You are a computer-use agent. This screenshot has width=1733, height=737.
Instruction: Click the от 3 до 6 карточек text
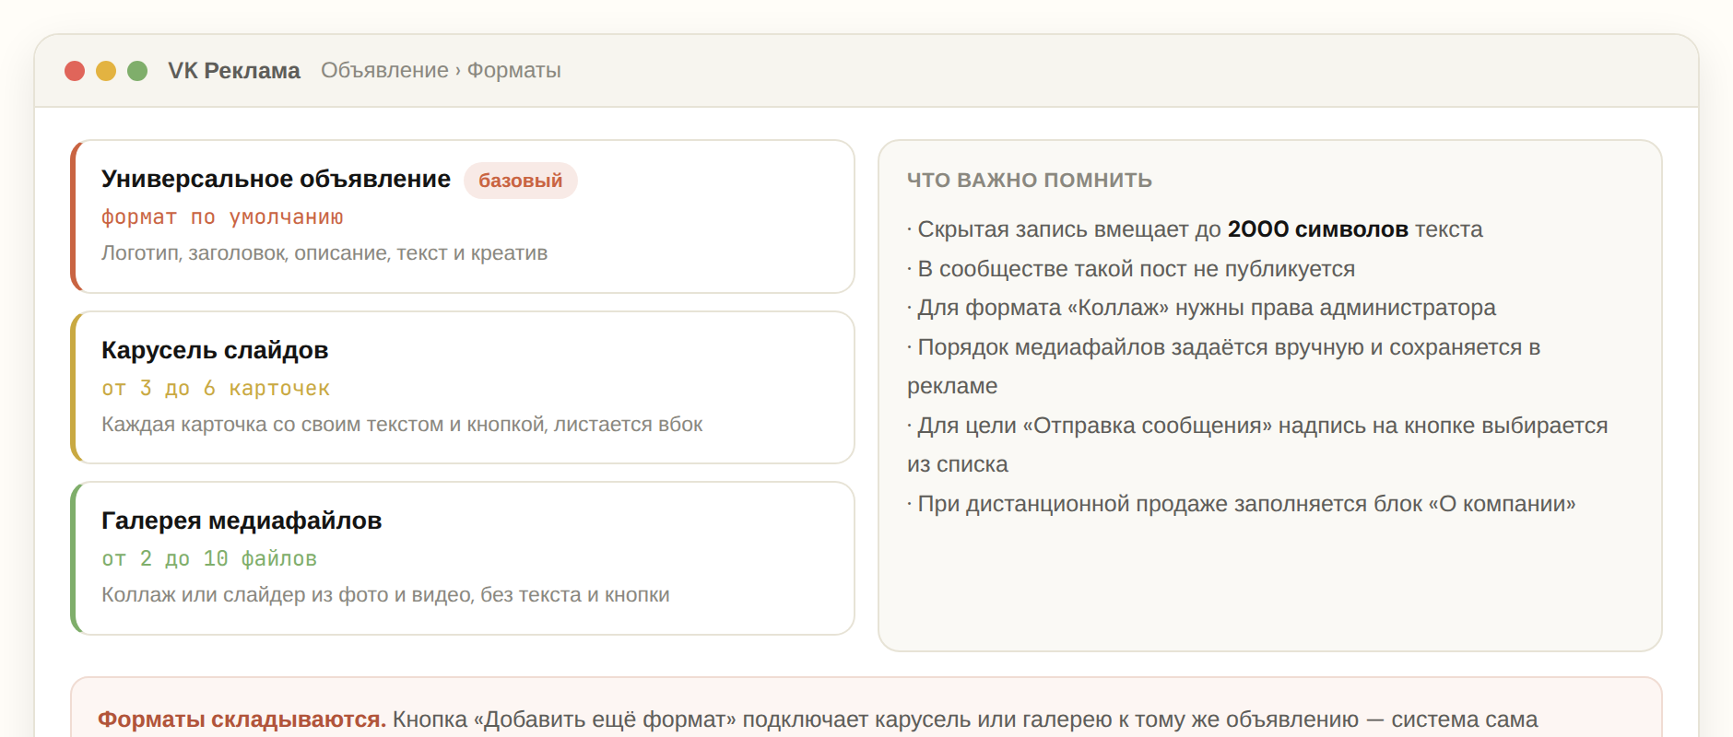(216, 389)
